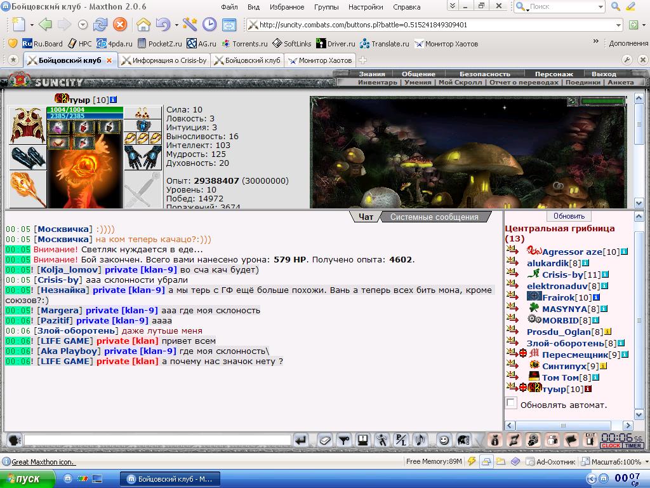The width and height of the screenshot is (650, 488).
Task: Open the navigation history dropdown circle
Action: (x=83, y=25)
